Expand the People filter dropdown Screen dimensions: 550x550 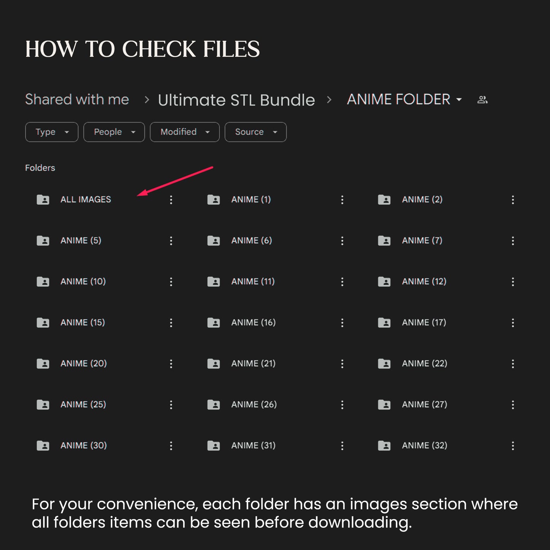[114, 132]
